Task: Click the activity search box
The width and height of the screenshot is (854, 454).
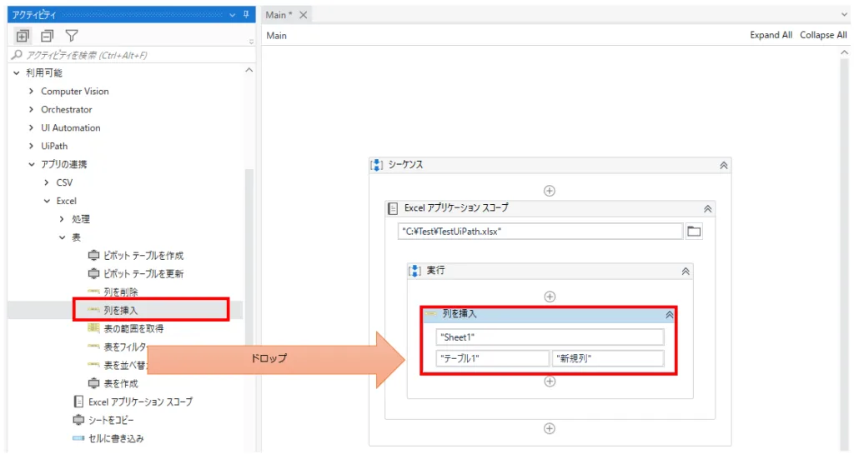Action: (x=125, y=55)
